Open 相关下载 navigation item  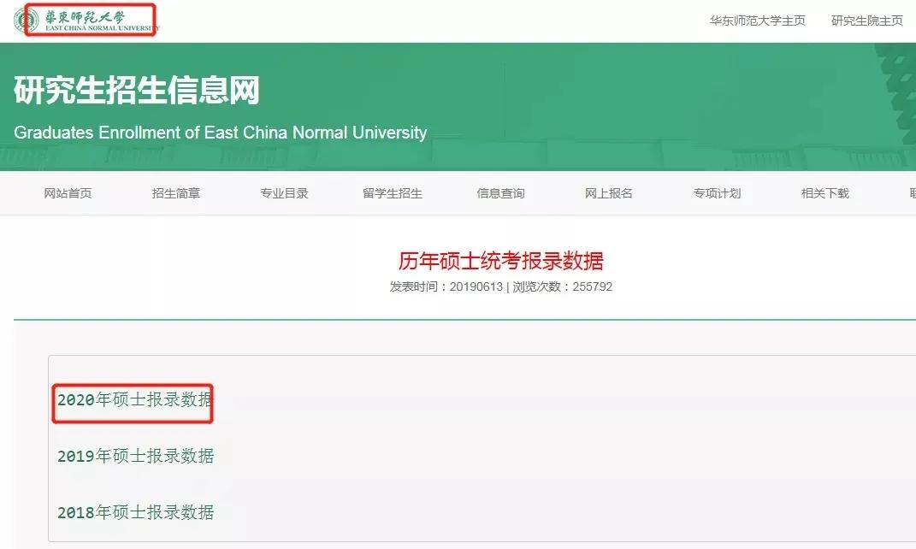824,193
